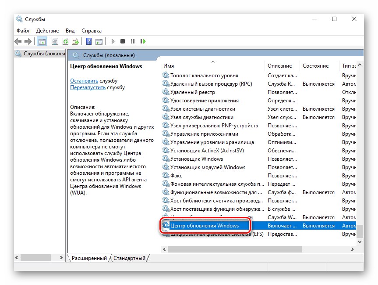The image size is (378, 285).
Task: Click gear icon of Тополог канального уровня
Action: pyautogui.click(x=166, y=75)
